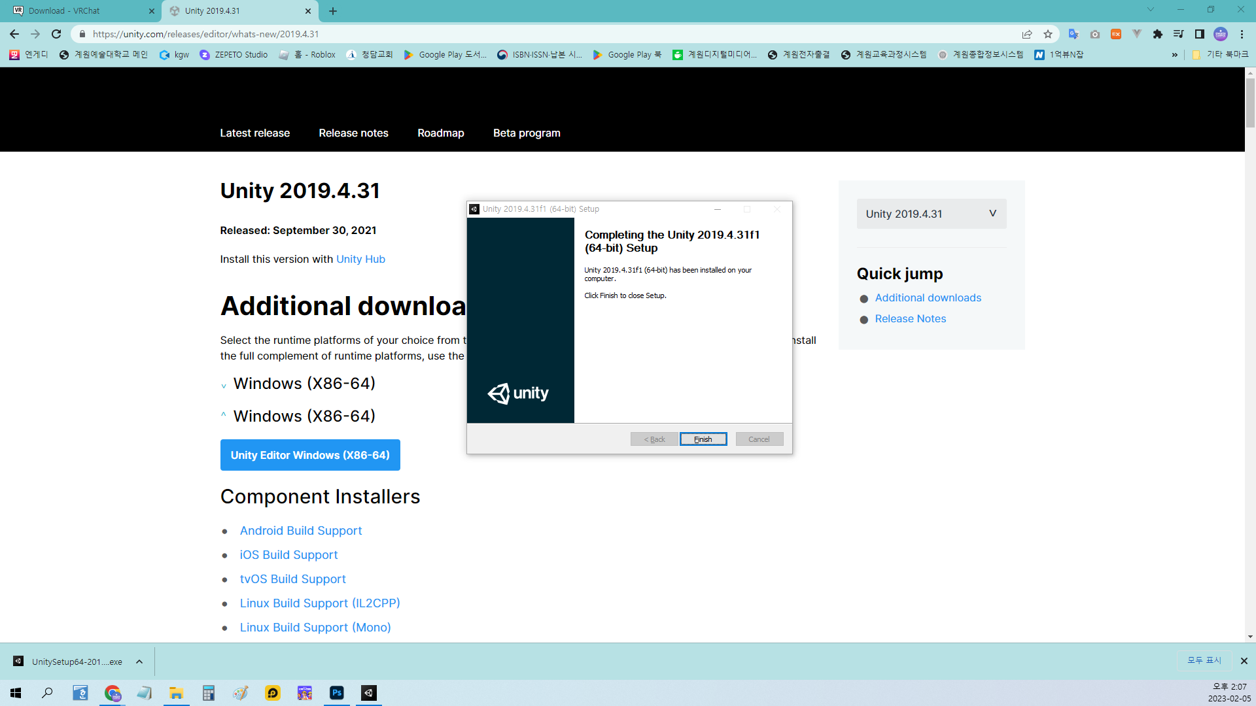This screenshot has height=706, width=1256.
Task: Open Chrome side panel icon
Action: coord(1199,34)
